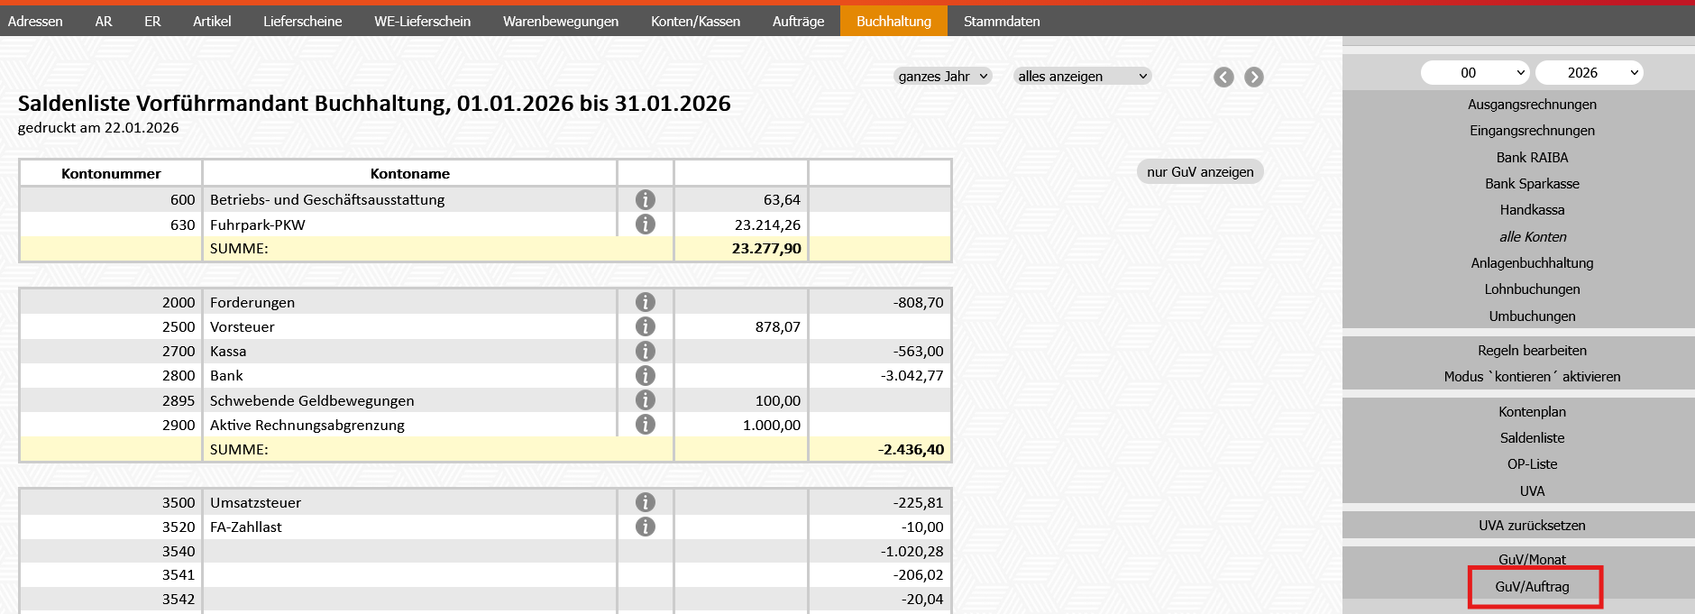Image resolution: width=1695 pixels, height=614 pixels.
Task: Click info icon for Umsatzsteuer account
Action: click(x=645, y=502)
